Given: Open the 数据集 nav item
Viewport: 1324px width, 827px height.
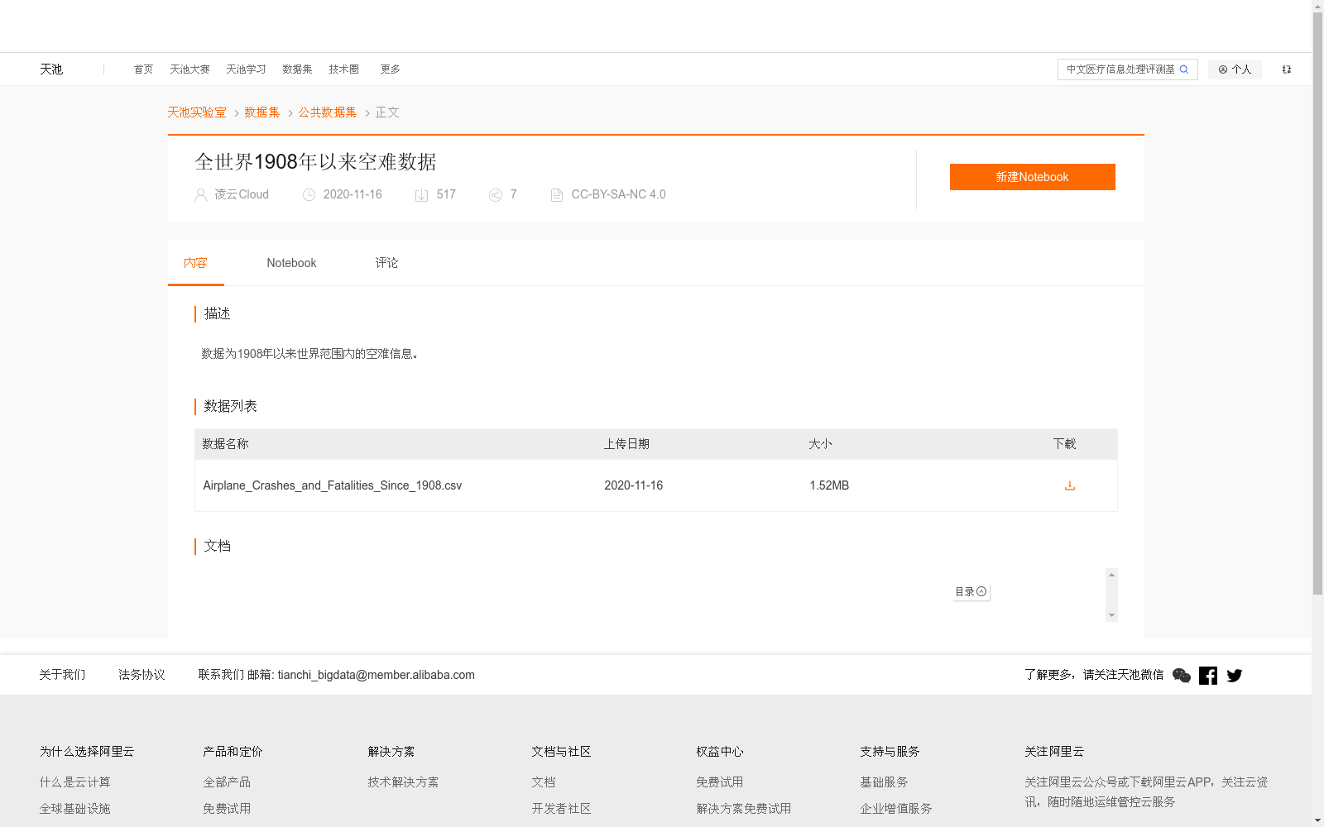Looking at the screenshot, I should [x=297, y=69].
